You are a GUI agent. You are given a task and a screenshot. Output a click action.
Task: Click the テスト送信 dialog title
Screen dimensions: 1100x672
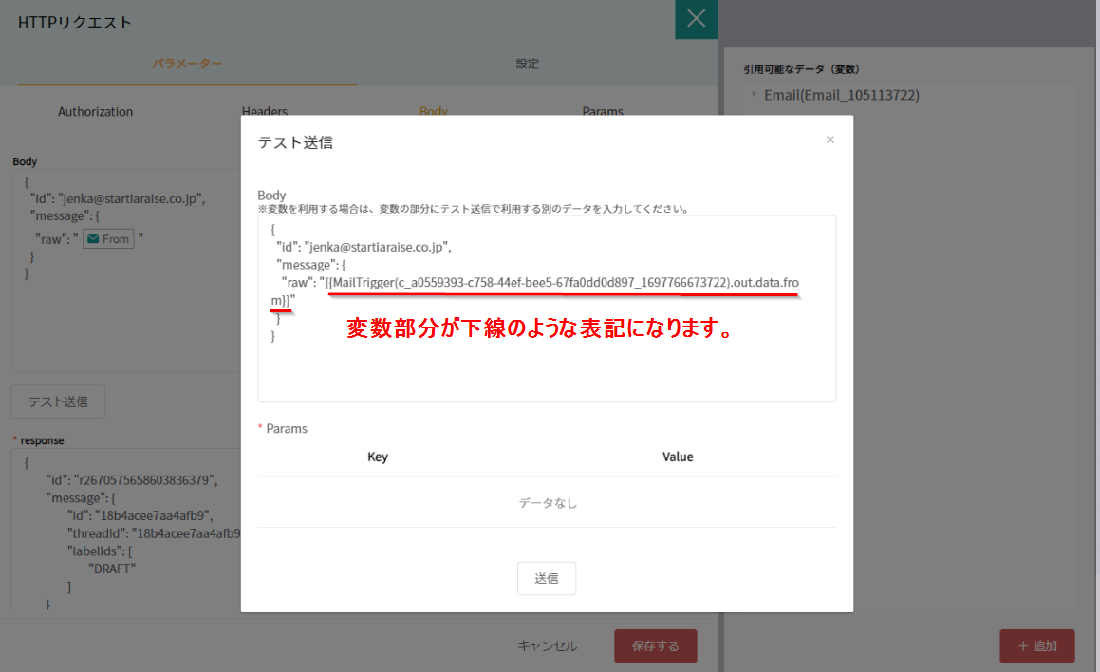295,142
